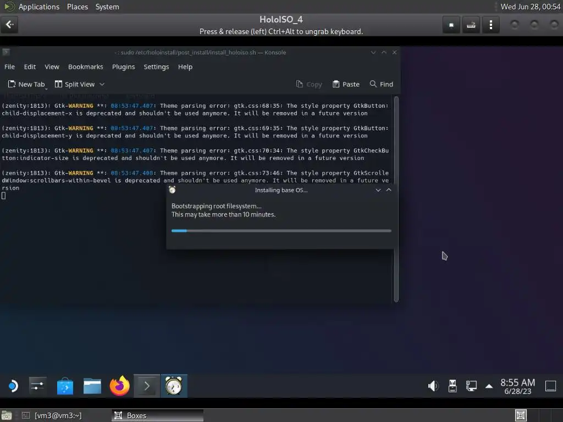Launch the Discover store from the taskbar
The image size is (563, 422).
point(65,386)
